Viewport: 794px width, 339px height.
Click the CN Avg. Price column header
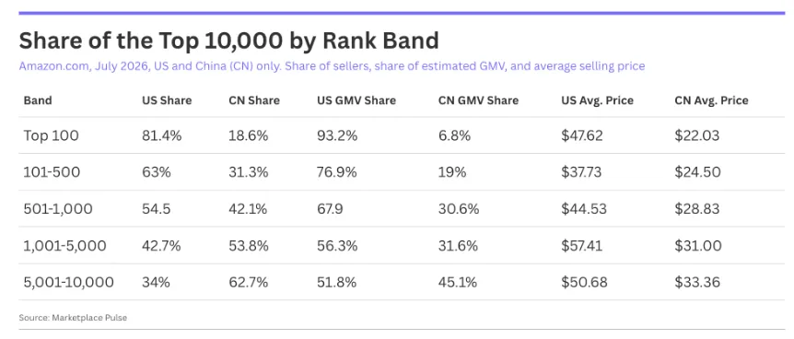(x=711, y=100)
